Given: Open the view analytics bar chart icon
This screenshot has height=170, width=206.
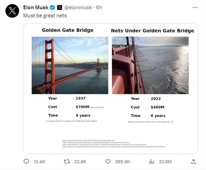Looking at the screenshot, I should (152, 161).
